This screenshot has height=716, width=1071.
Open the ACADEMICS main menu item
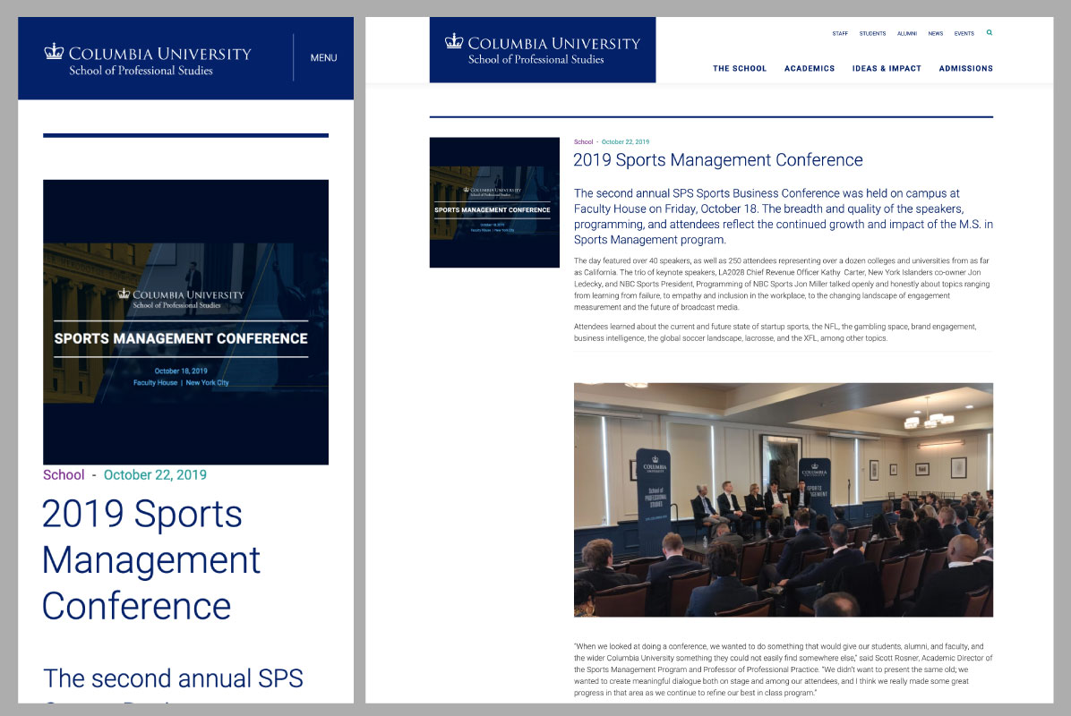[x=810, y=68]
